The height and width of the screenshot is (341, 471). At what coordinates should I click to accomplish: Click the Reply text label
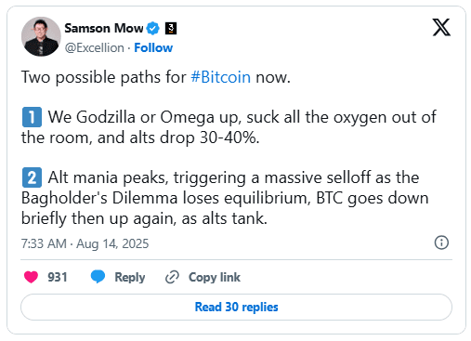tap(130, 277)
